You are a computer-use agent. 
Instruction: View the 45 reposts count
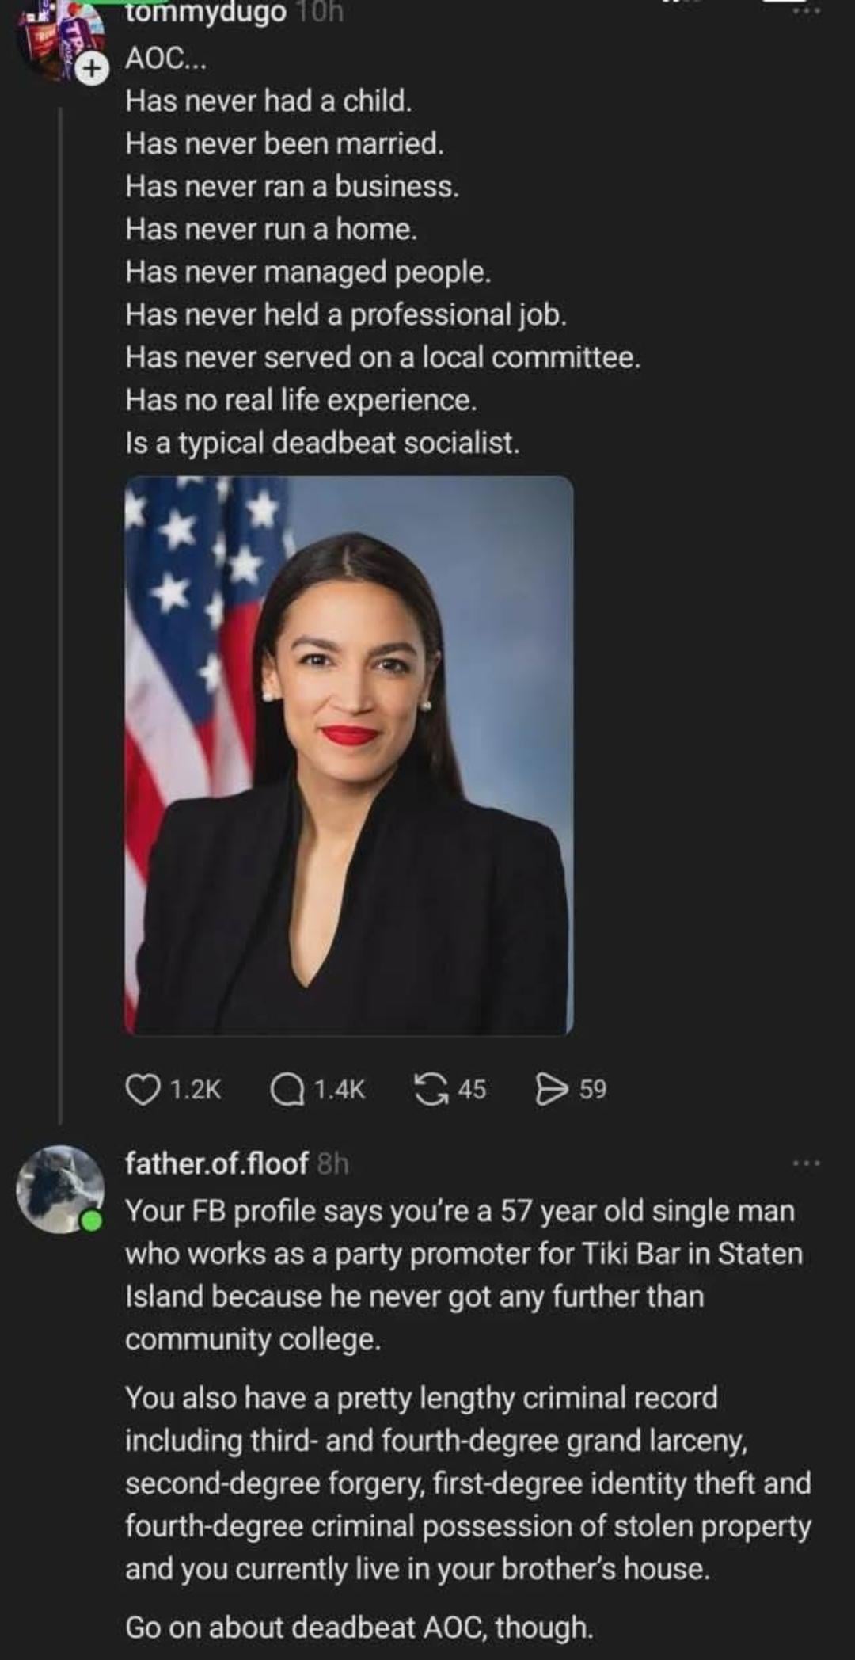(472, 1090)
